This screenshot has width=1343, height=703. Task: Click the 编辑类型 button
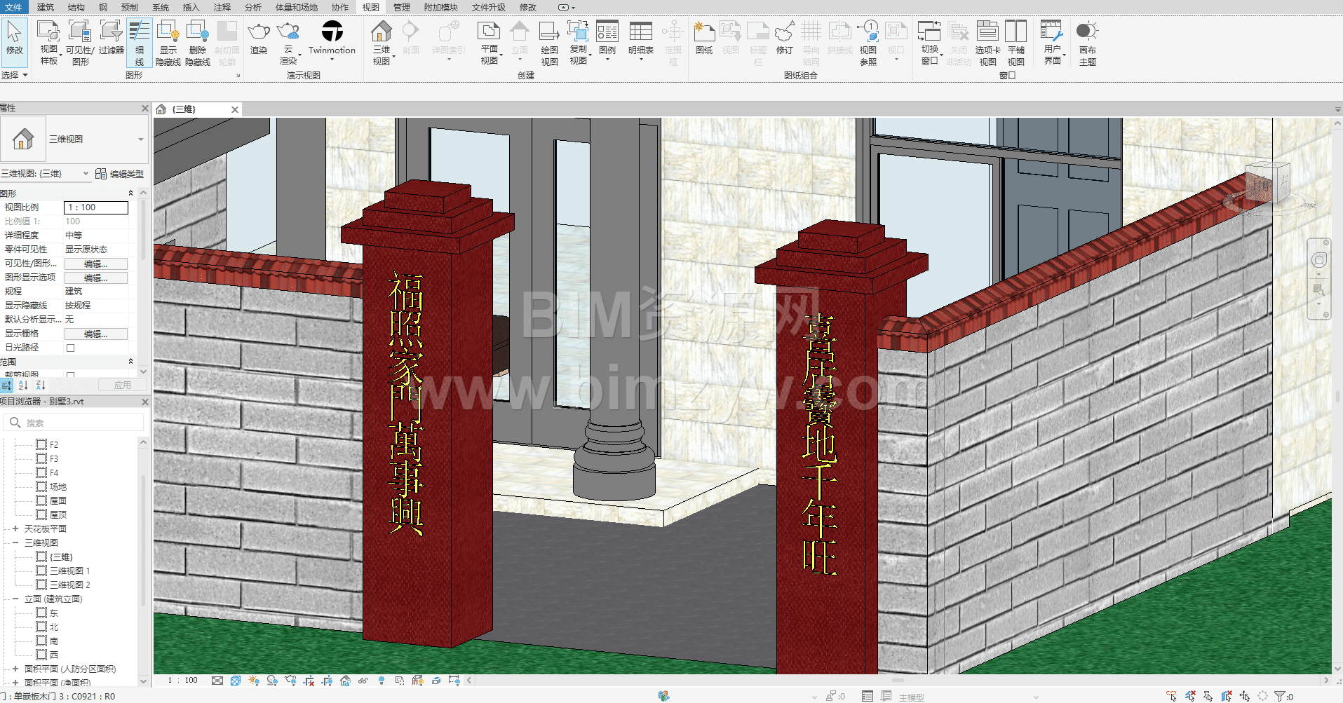click(120, 174)
